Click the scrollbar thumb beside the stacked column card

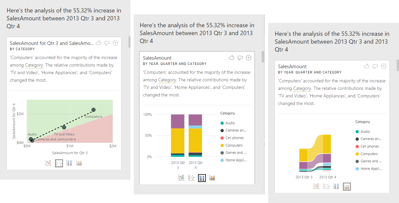263,56
